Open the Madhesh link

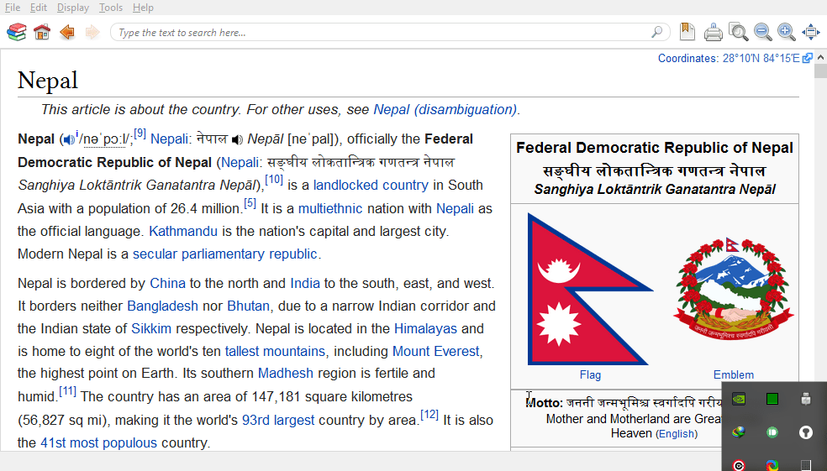[x=286, y=374]
